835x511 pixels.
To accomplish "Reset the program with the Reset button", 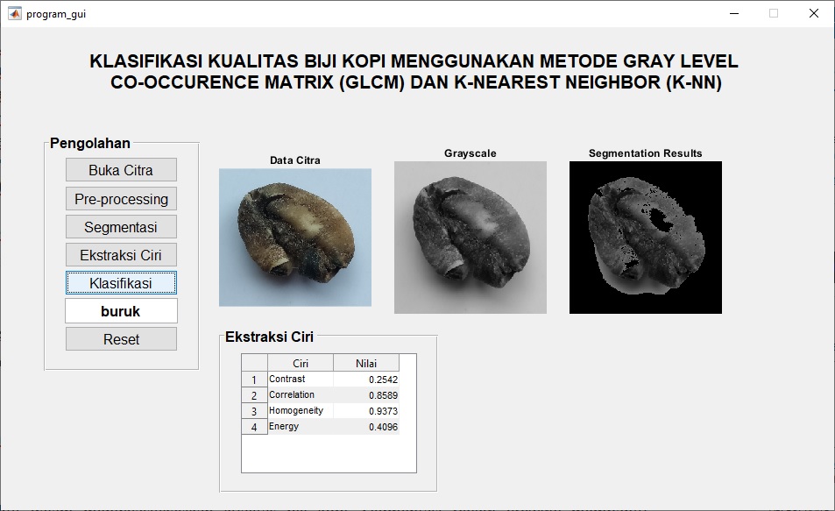I will 121,339.
